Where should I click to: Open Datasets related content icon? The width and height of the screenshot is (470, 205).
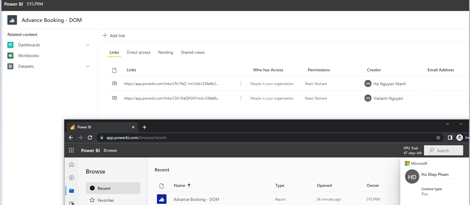coord(10,66)
